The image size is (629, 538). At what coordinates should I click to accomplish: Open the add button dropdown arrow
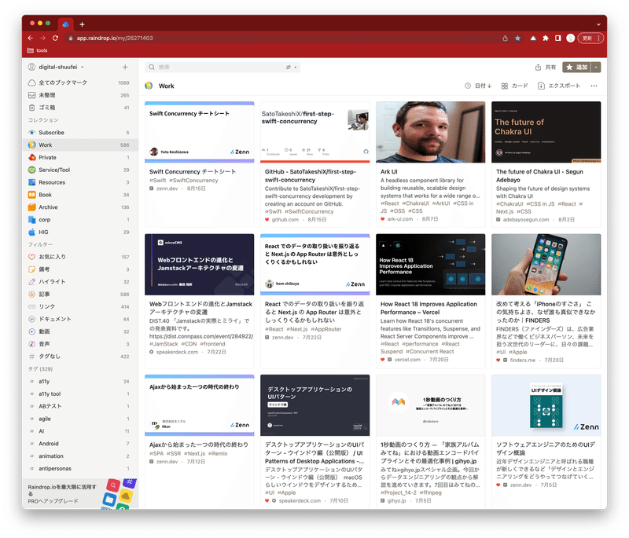point(596,68)
